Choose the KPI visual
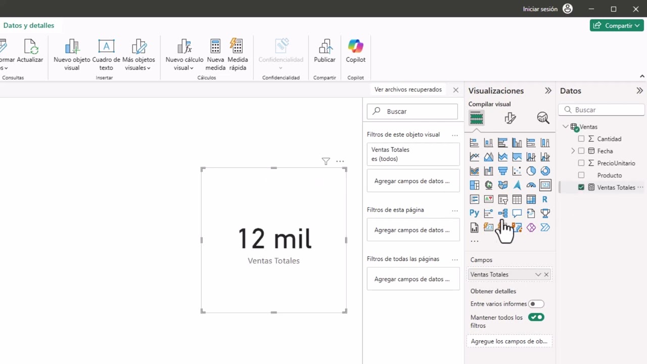The width and height of the screenshot is (647, 364). click(488, 199)
